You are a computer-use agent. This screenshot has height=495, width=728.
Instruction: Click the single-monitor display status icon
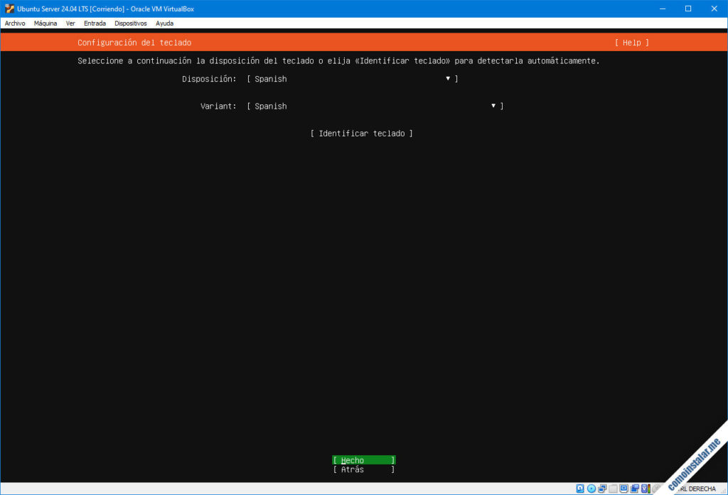[623, 489]
